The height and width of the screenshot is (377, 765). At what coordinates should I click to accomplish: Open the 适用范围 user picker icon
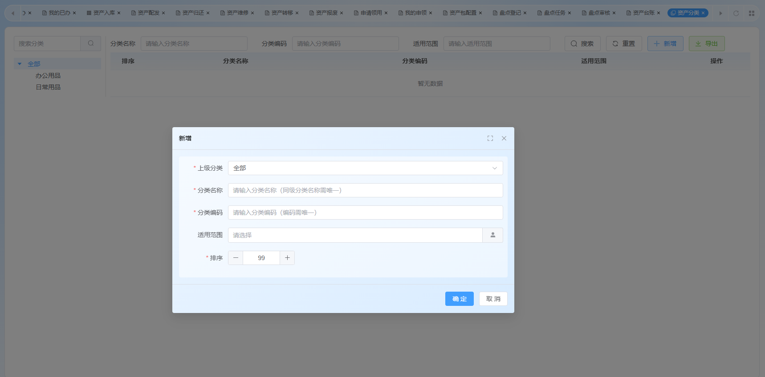[493, 235]
